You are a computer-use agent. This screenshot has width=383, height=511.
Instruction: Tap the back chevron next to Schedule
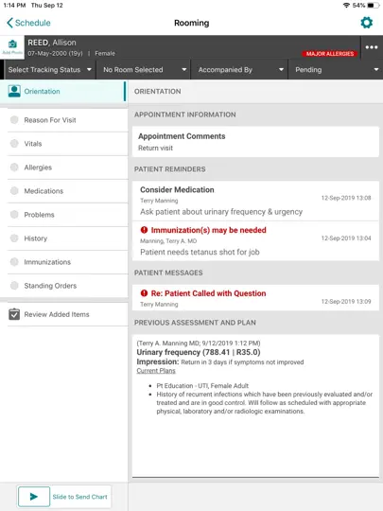[9, 23]
